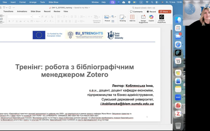This screenshot has height=131, width=210.
Task: Open the ChatGPT PowerPoint add-in
Action: point(162,19)
